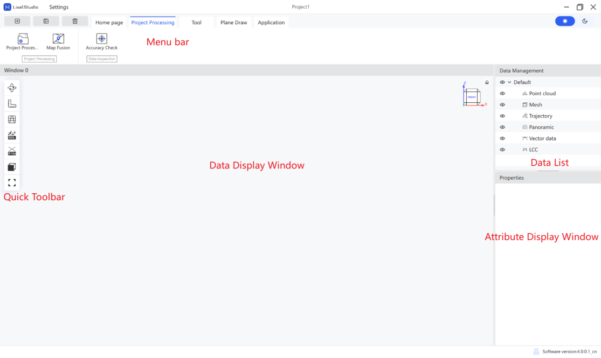
Task: Click the FRONT face of view cube
Action: coord(472,97)
